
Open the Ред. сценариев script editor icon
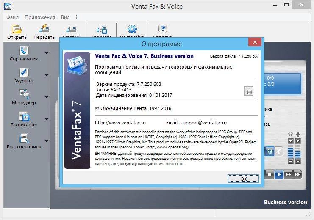24,138
